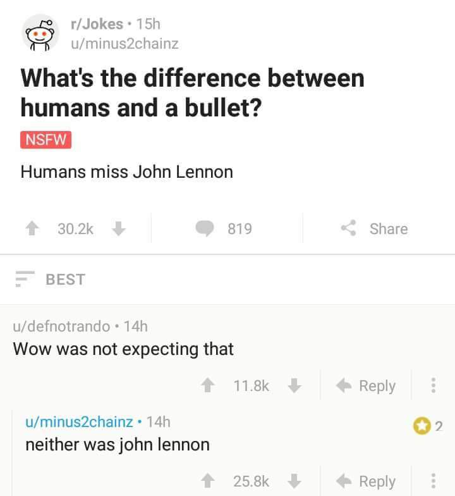Click the Reddit snoo avatar
The image size is (455, 496).
pyautogui.click(x=40, y=33)
